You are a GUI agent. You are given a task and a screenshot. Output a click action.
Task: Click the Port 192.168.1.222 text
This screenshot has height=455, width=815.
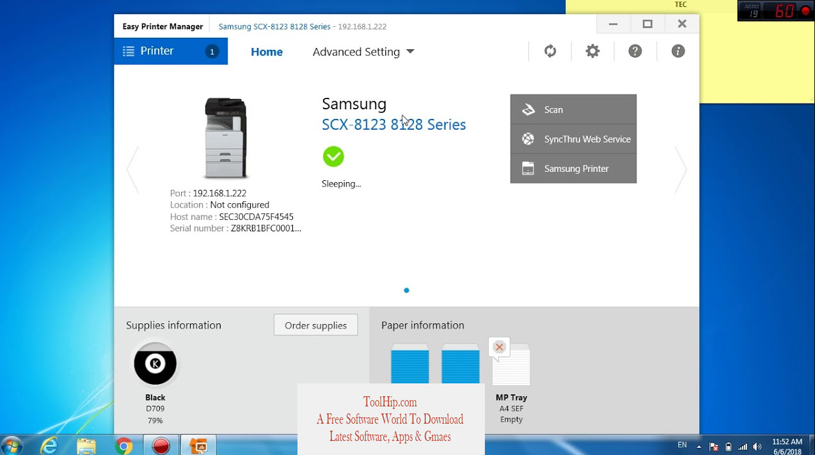click(x=208, y=193)
